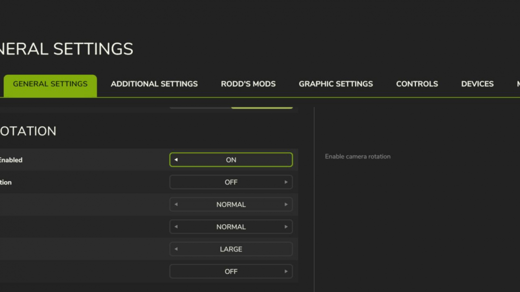Go to the Controls tab
This screenshot has height=292, width=520.
pyautogui.click(x=417, y=84)
